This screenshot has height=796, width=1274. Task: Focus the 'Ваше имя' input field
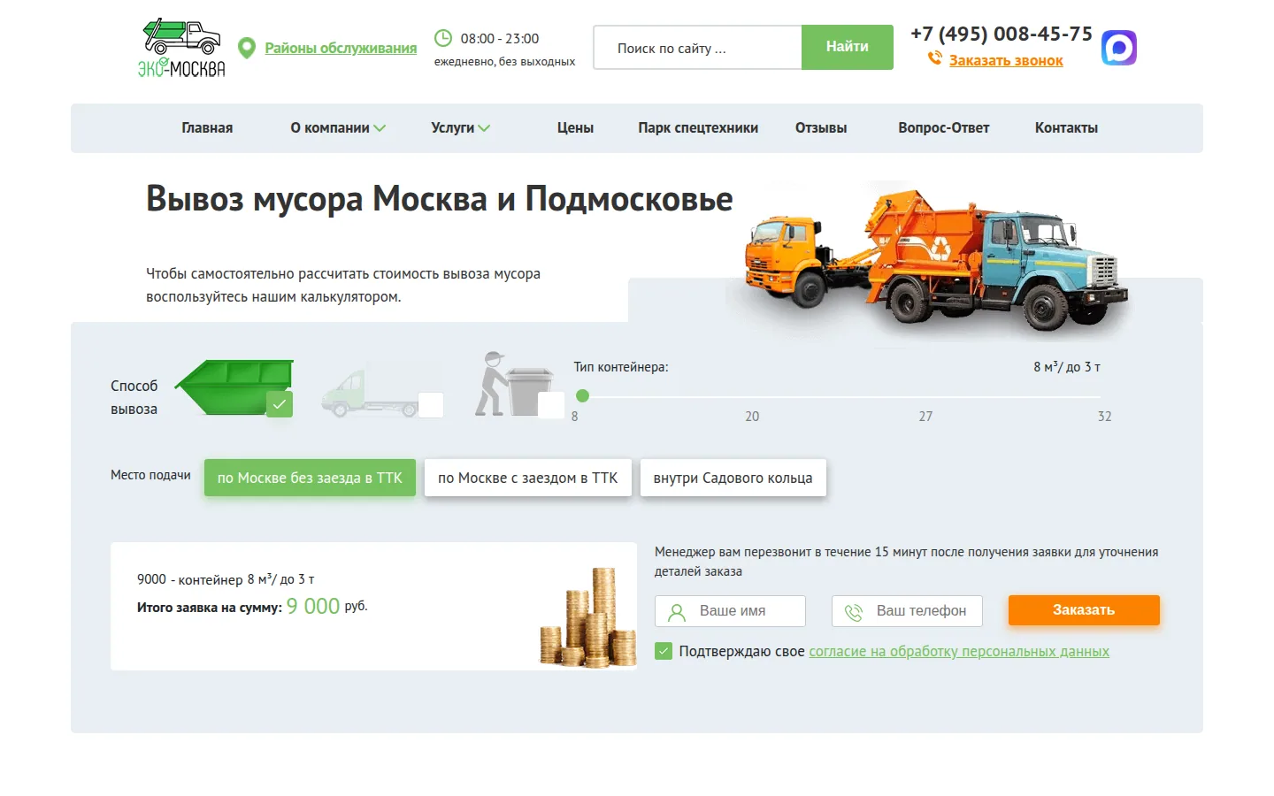(x=730, y=611)
